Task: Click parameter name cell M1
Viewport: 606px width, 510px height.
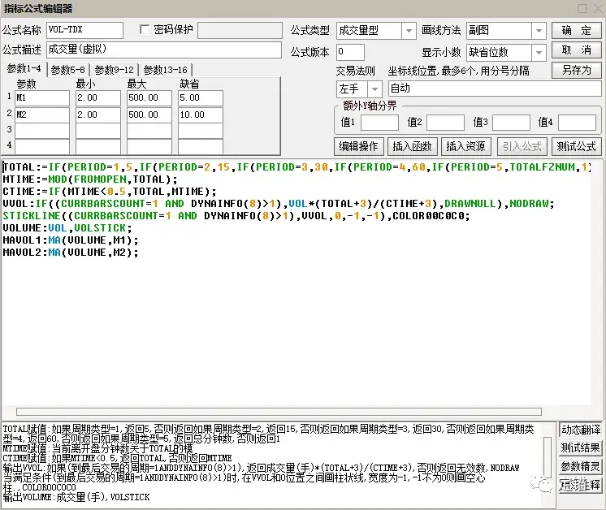Action: point(42,98)
